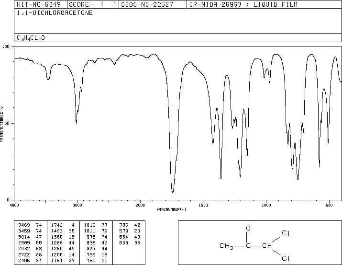342x265 pixels.
Task: Select the 827 peak entry in table
Action: pos(97,249)
